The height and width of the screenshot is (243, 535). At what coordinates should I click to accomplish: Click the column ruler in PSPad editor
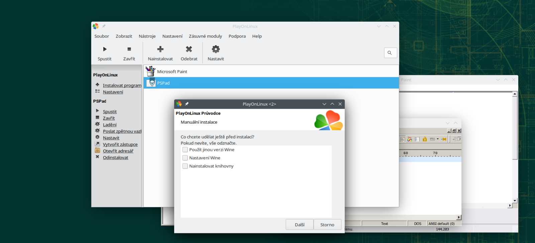pos(430,154)
